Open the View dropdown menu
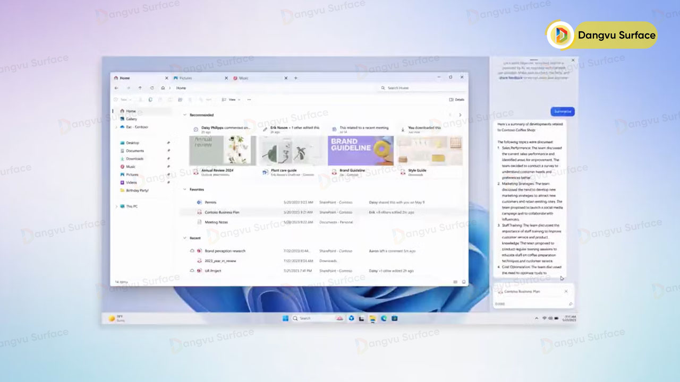Viewport: 680px width, 382px height. 233,99
